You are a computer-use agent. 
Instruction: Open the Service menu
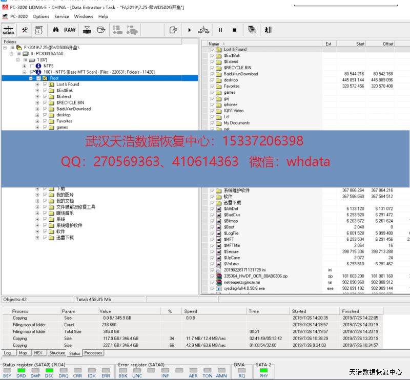coord(61,16)
